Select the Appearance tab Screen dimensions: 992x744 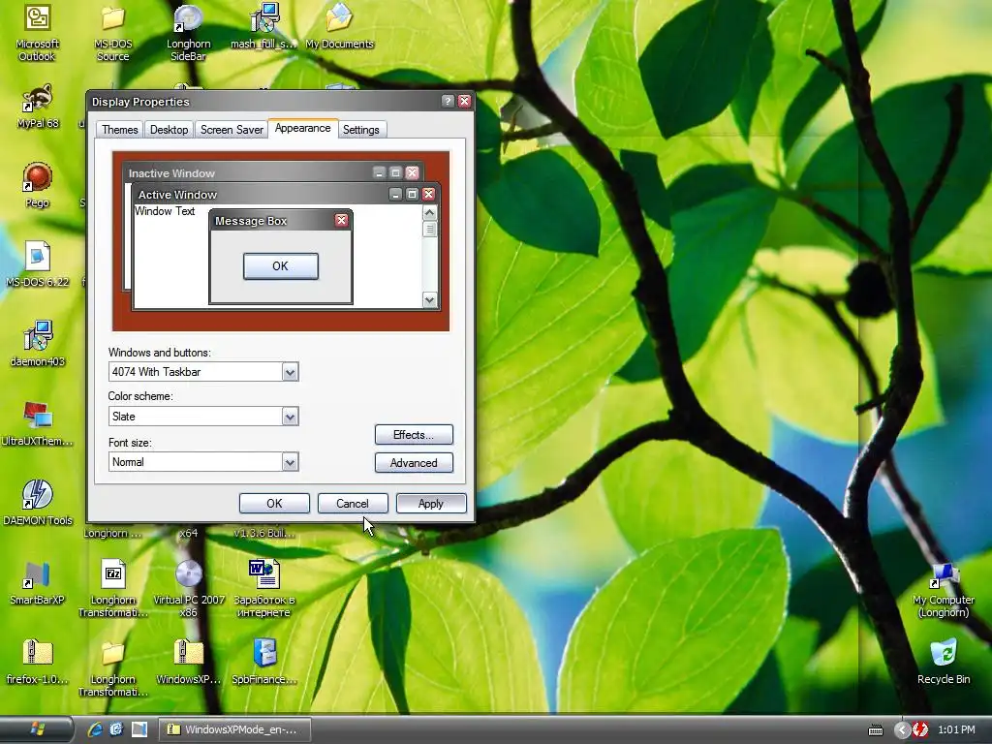302,128
